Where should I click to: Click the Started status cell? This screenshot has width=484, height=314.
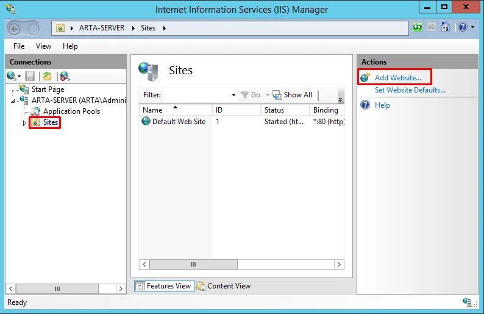tap(283, 122)
